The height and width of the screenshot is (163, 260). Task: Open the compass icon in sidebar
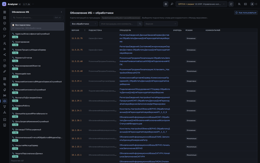5,66
